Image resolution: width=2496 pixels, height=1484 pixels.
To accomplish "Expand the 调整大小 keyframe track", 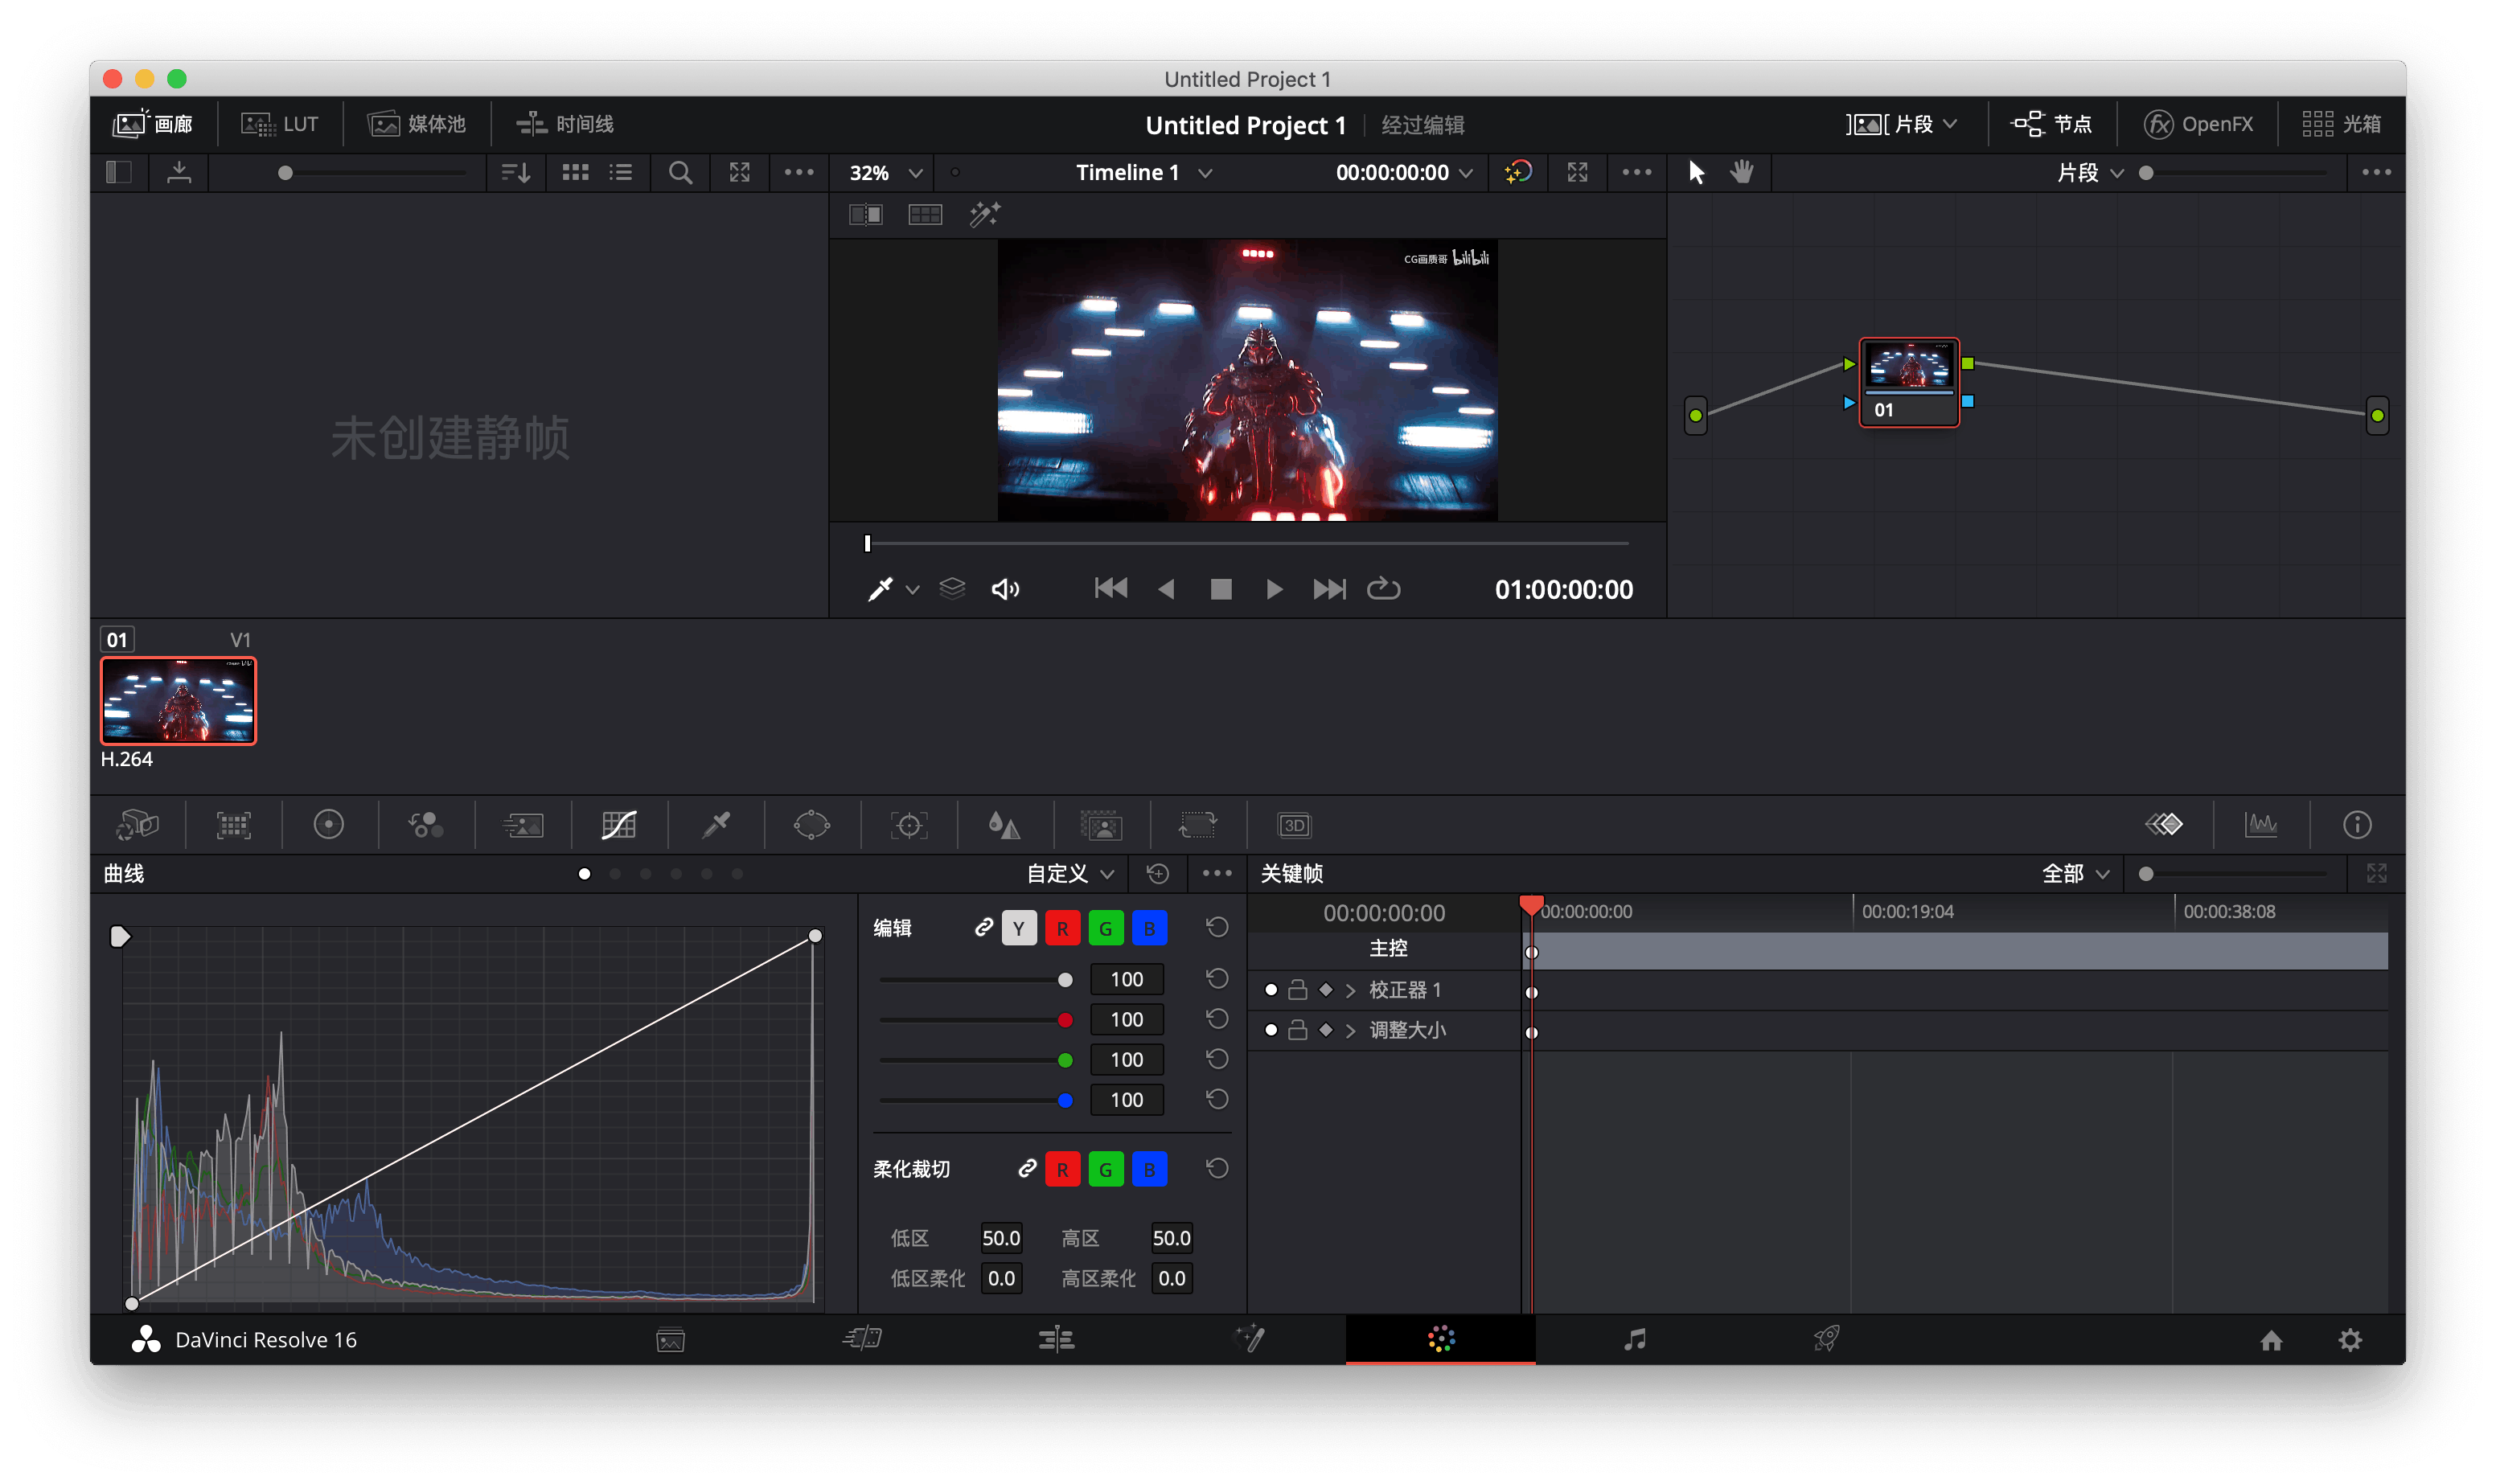I will point(1351,1030).
